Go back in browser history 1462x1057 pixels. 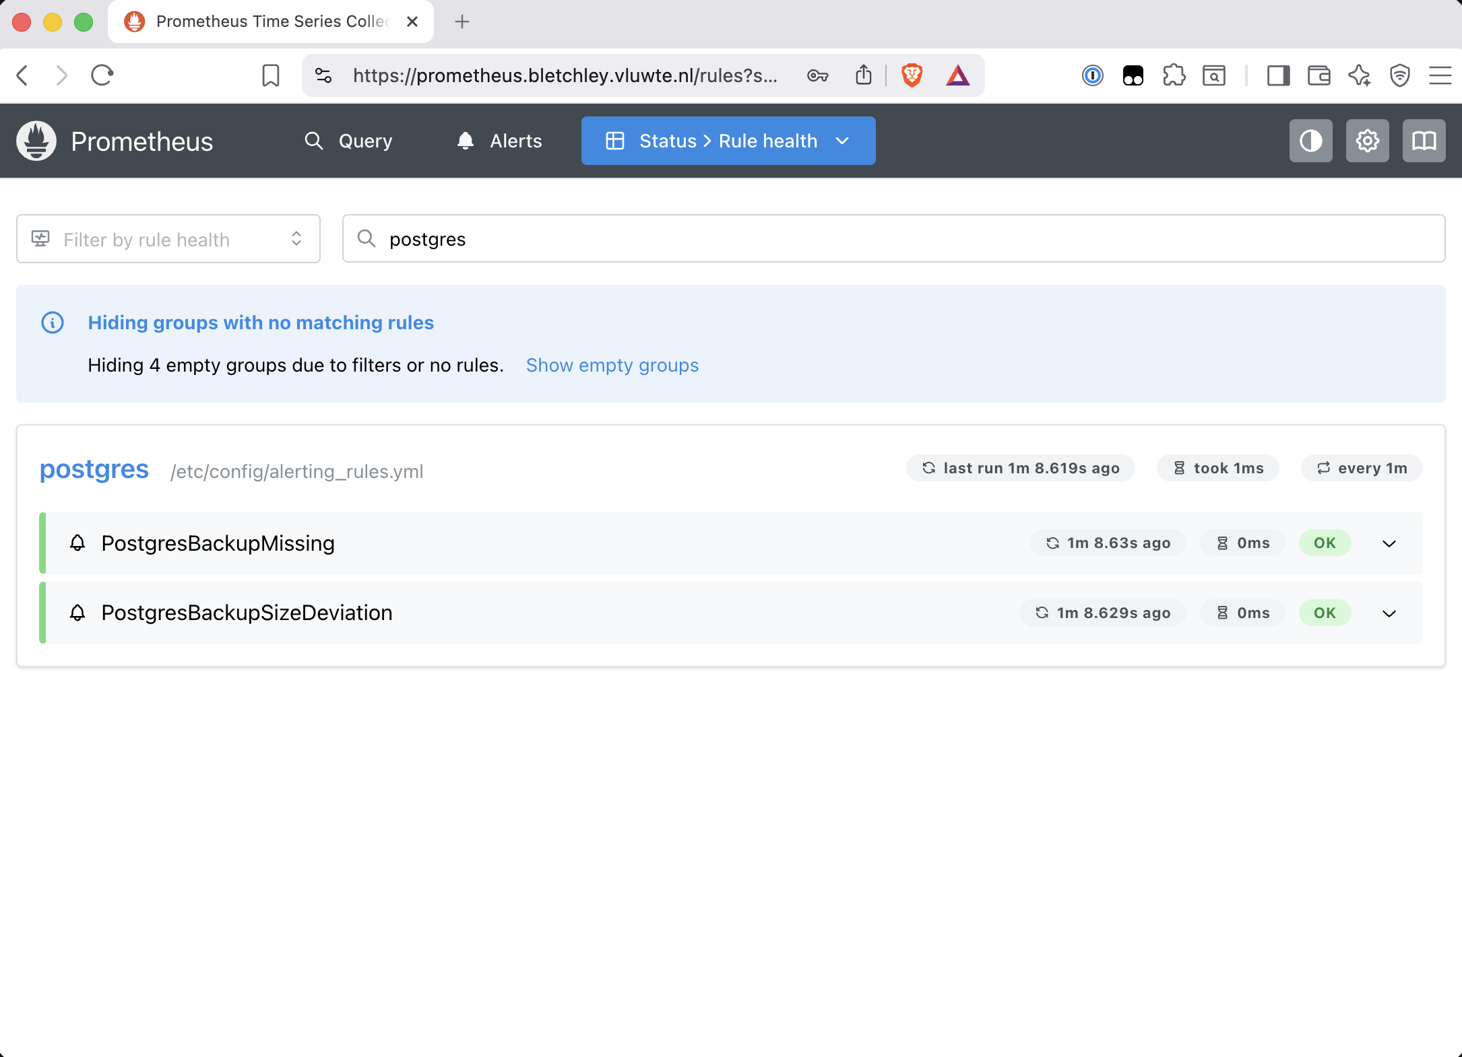[22, 75]
